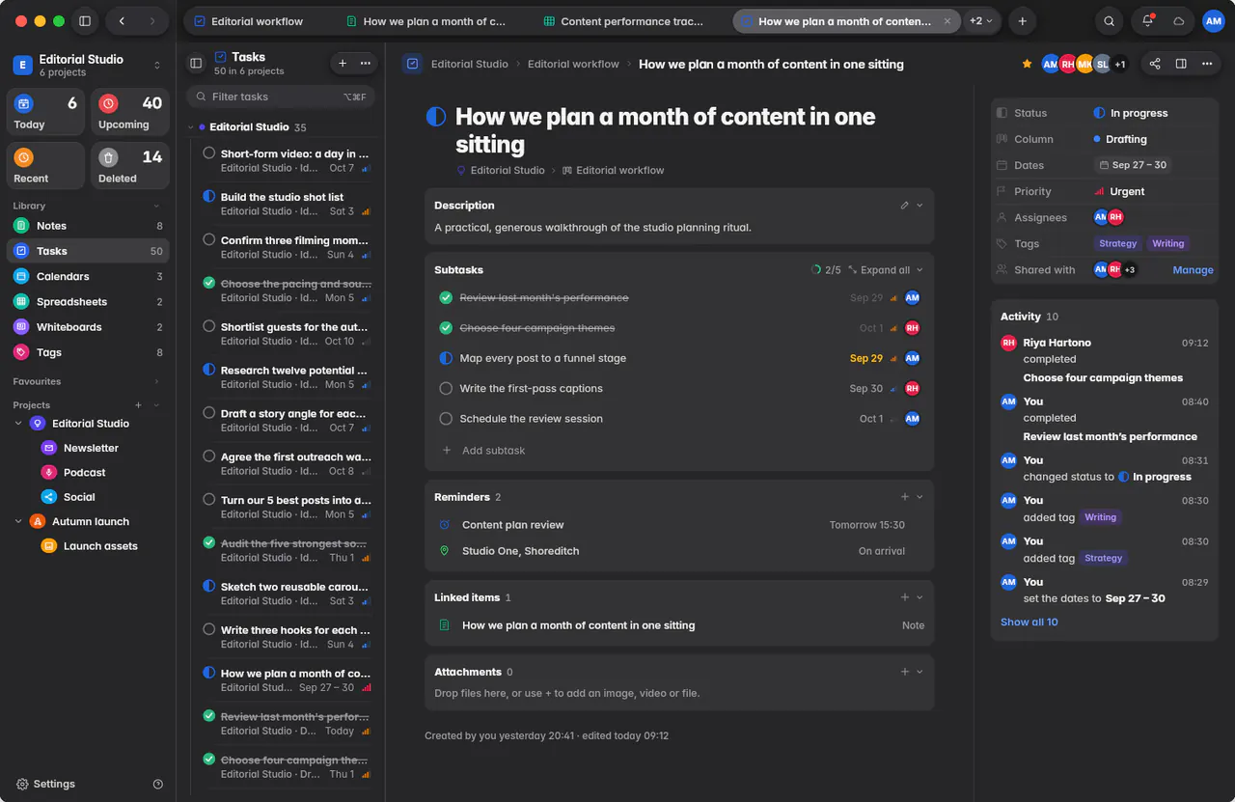
Task: Collapse the Editorial Studio group in task list
Action: click(191, 127)
